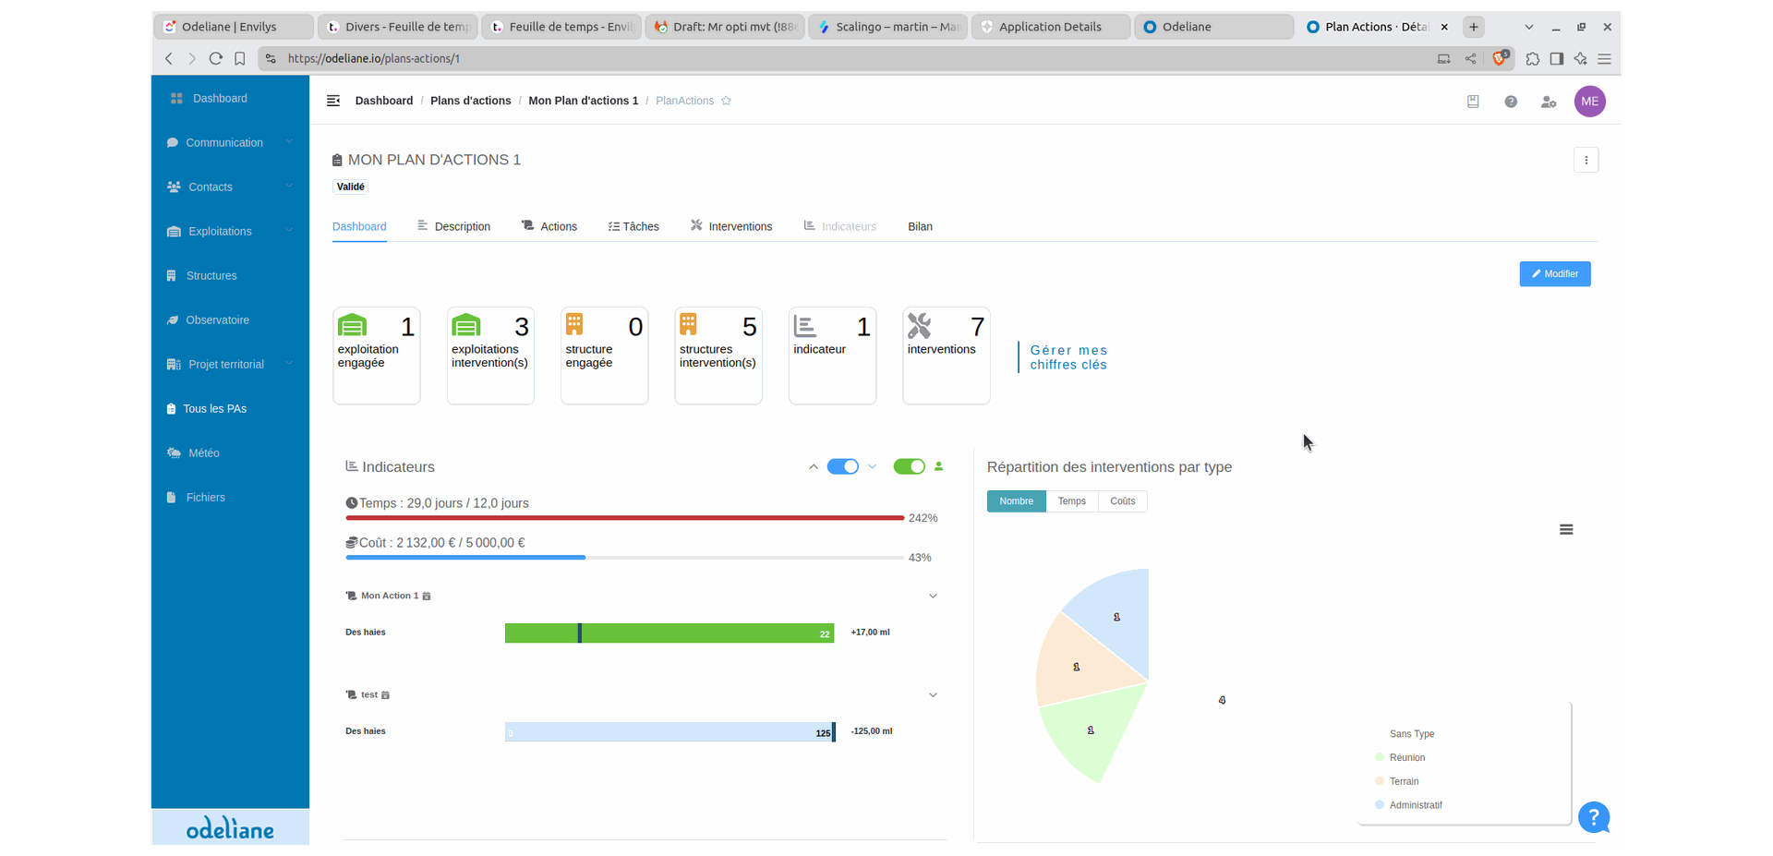Toggle the green user indicators switch
This screenshot has width=1773, height=856.
pos(909,466)
